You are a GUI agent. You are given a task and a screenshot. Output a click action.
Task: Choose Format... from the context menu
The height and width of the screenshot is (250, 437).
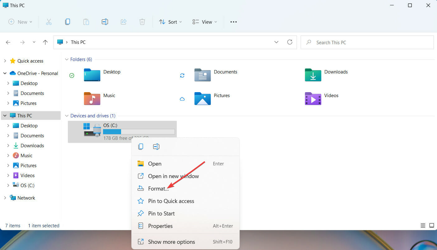[x=186, y=188]
